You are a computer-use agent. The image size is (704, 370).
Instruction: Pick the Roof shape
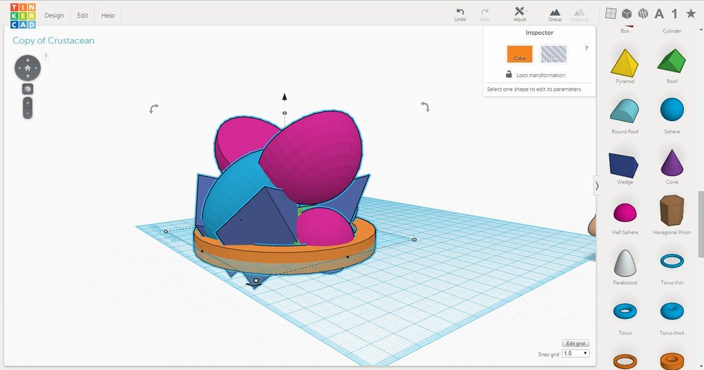tap(672, 66)
